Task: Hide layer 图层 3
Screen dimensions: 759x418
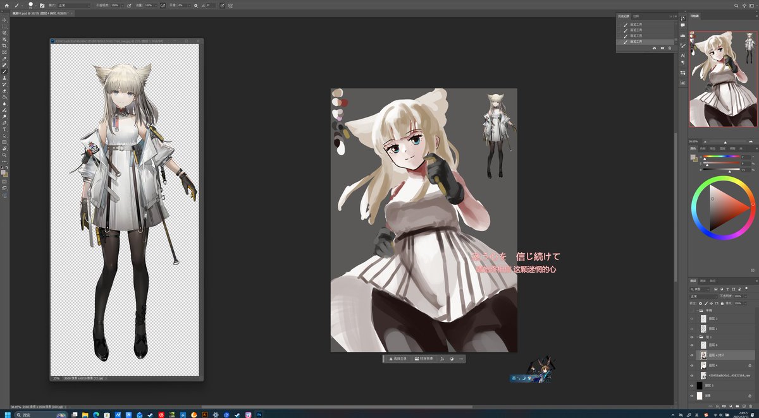Action: 692,319
